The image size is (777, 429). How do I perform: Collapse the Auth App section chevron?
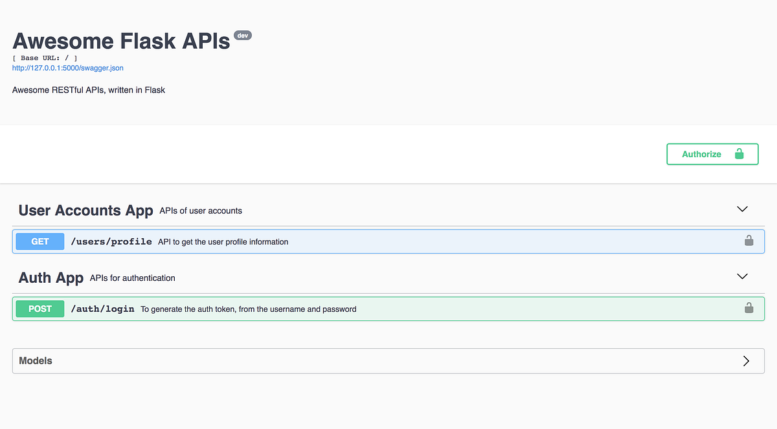pyautogui.click(x=742, y=276)
